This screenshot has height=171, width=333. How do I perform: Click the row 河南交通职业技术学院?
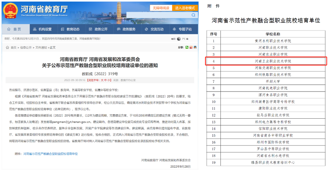point(266,68)
